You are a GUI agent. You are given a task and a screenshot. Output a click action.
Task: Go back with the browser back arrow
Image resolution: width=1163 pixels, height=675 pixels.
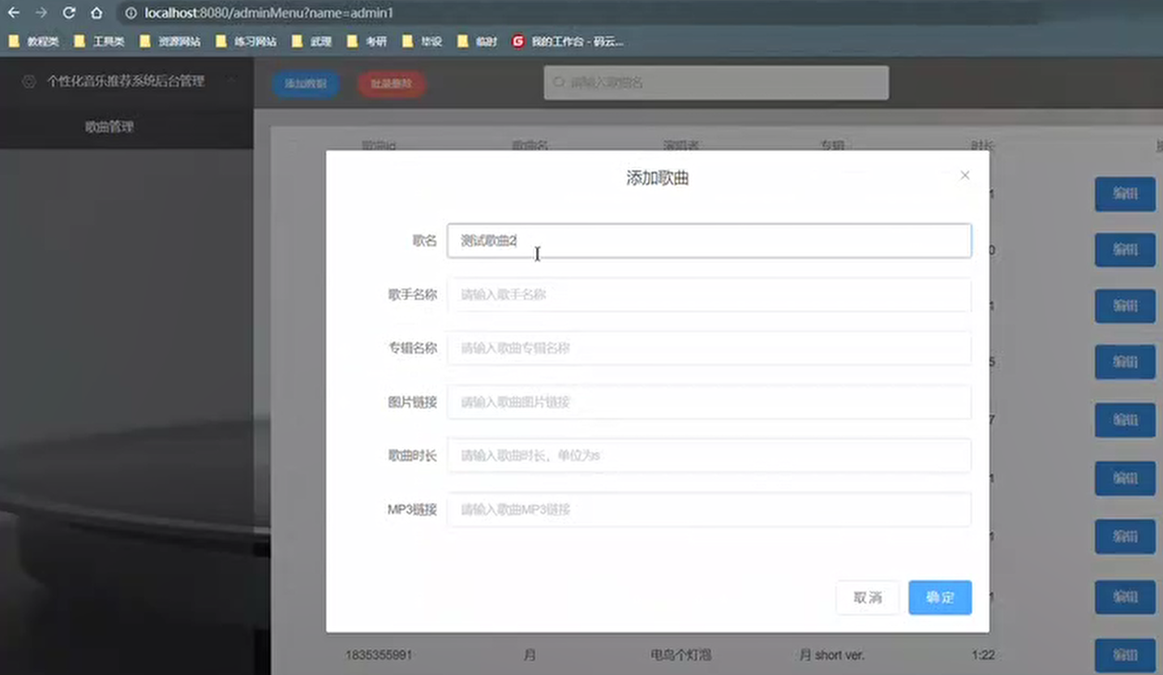[x=14, y=13]
